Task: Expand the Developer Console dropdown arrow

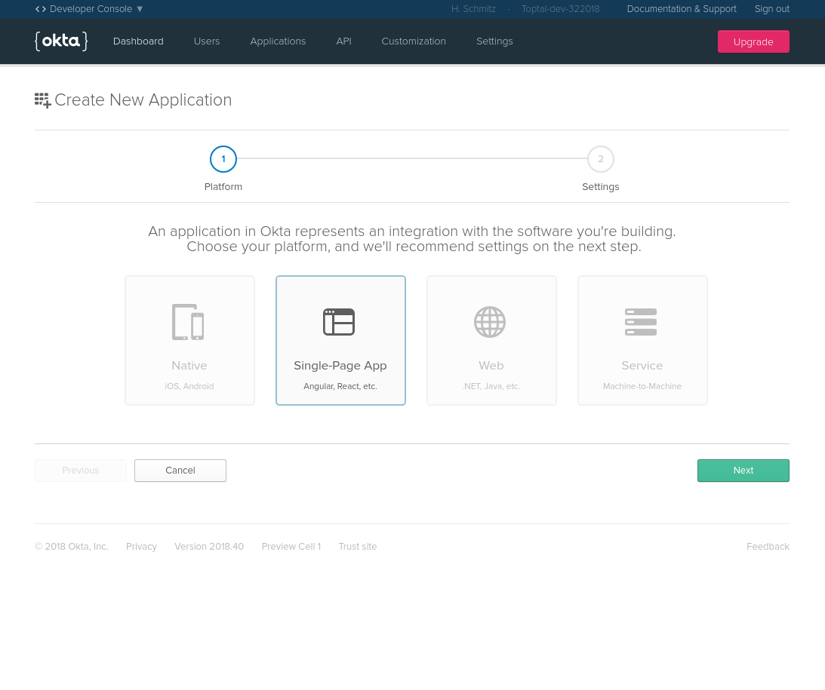Action: (x=140, y=9)
